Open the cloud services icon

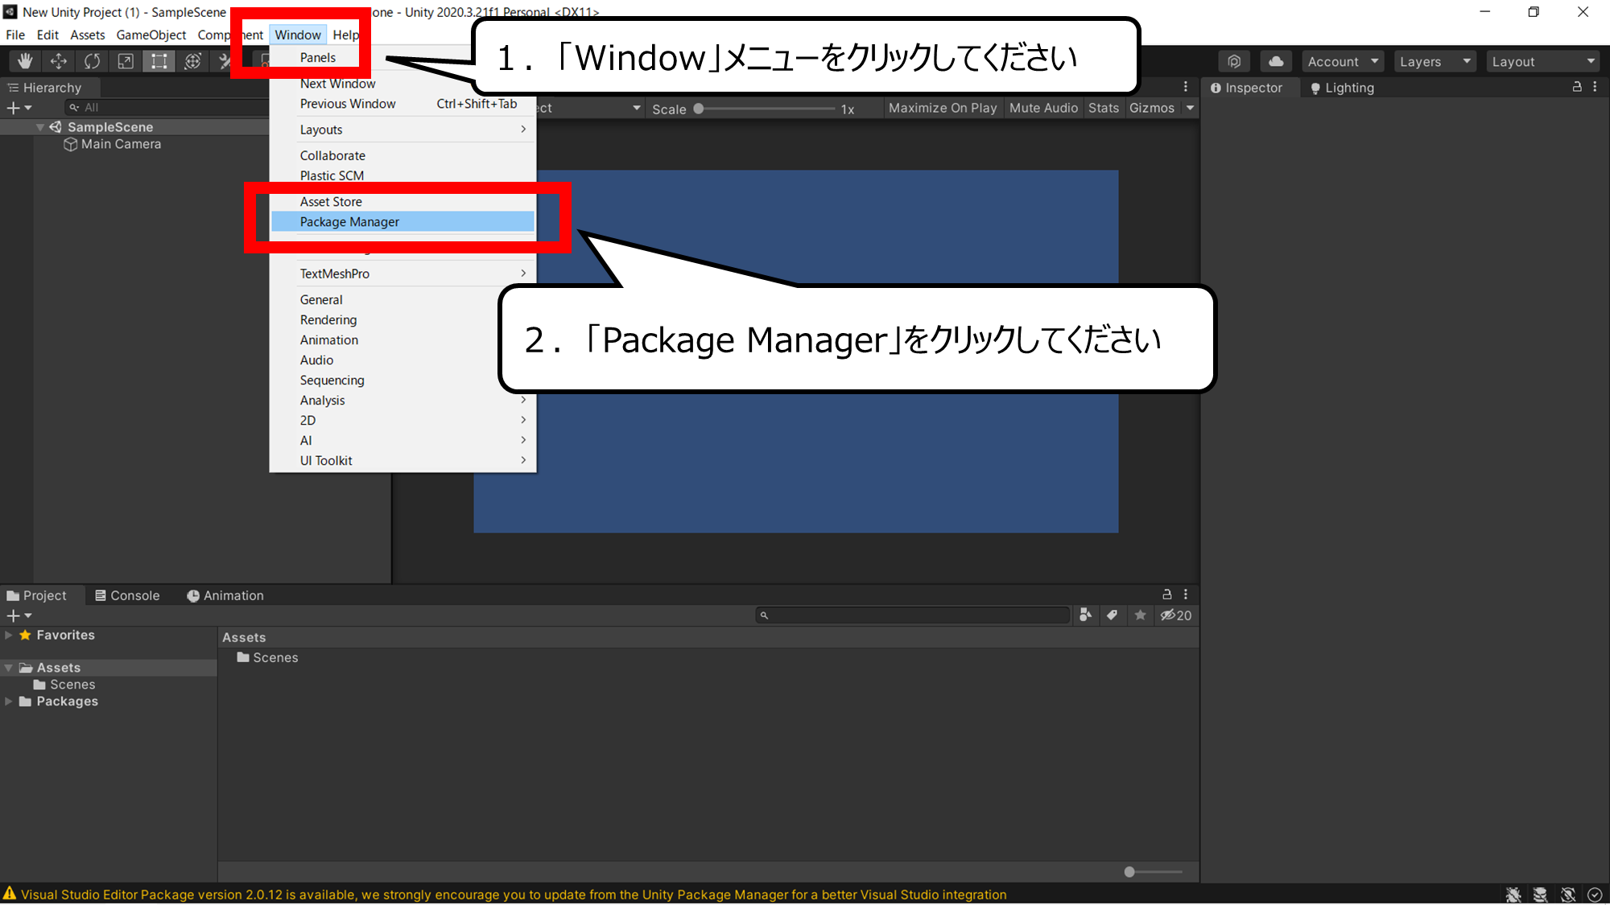[1276, 61]
